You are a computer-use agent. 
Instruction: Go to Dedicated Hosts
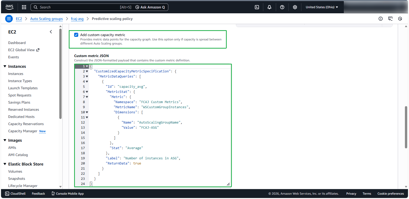[21, 117]
